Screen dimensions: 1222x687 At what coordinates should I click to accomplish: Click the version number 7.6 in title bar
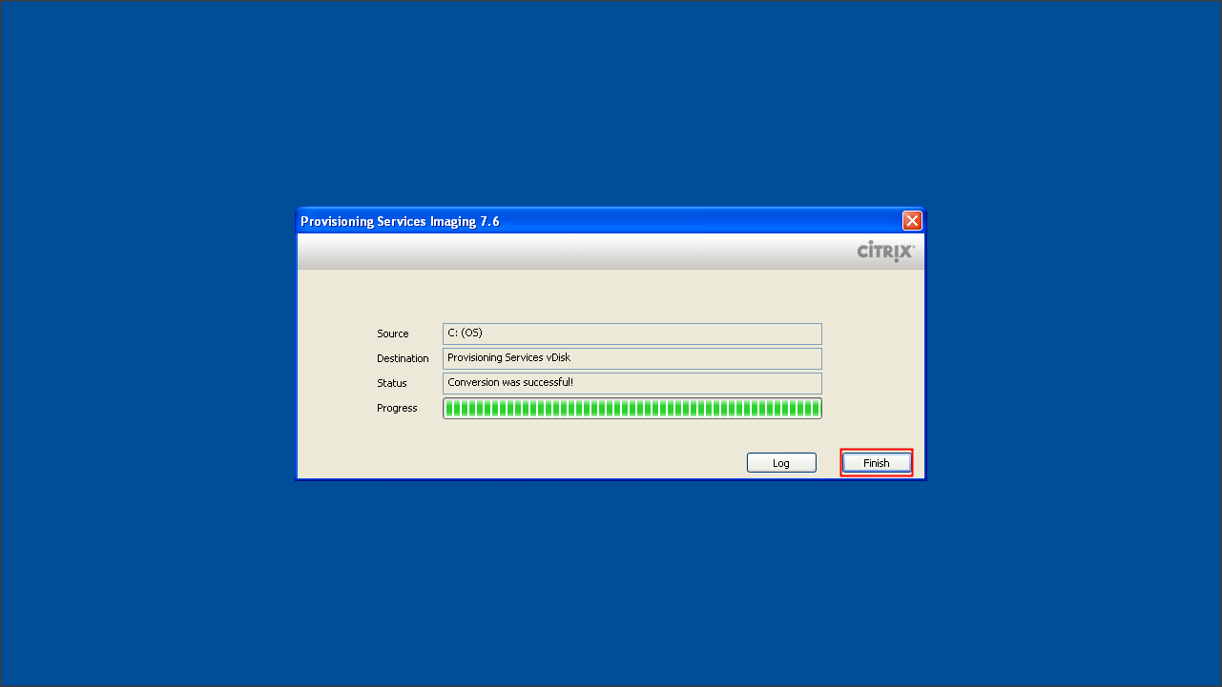coord(489,222)
